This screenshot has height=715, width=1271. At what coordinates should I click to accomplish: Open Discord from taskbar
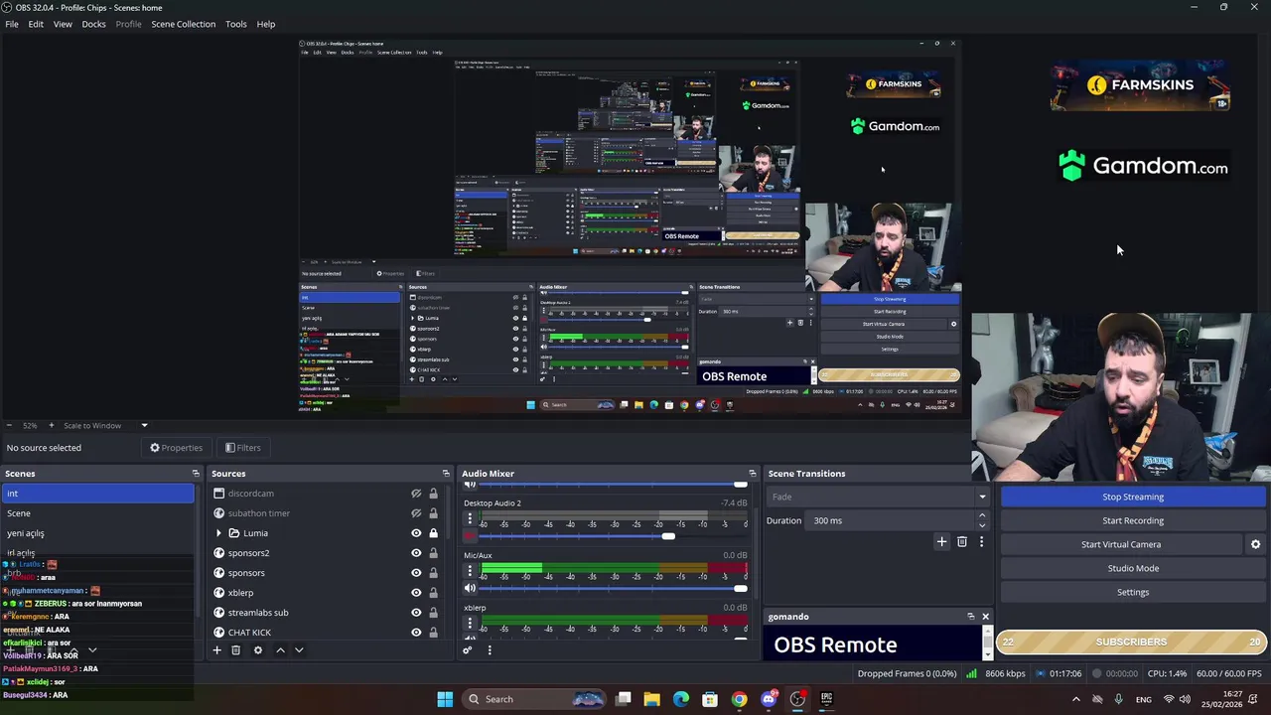[x=768, y=699]
